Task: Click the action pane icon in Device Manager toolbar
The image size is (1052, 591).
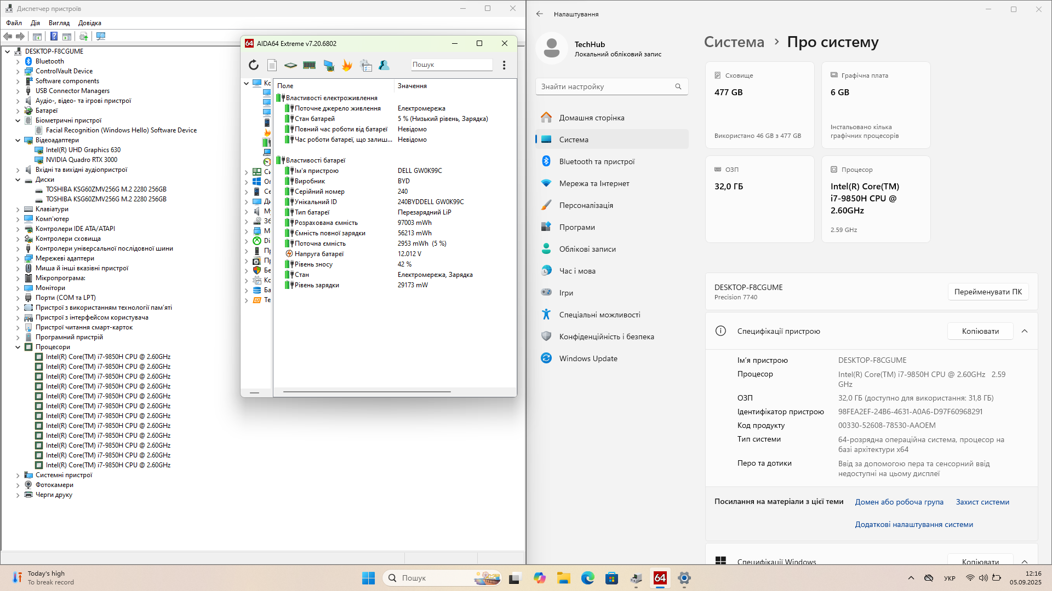Action: tap(67, 36)
